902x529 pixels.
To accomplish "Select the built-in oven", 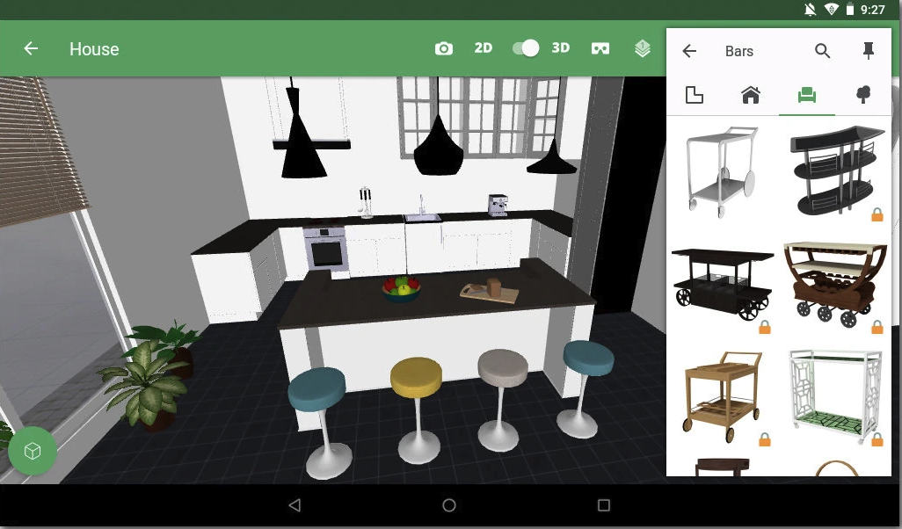I will (326, 249).
